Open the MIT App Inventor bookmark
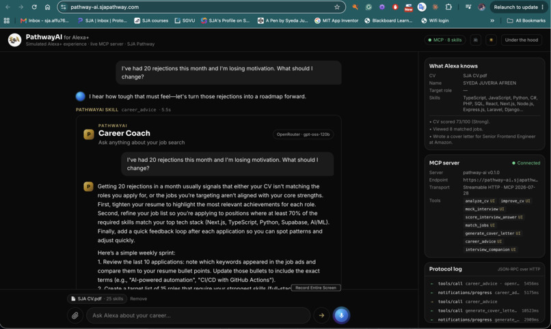The image size is (551, 329). pyautogui.click(x=336, y=20)
